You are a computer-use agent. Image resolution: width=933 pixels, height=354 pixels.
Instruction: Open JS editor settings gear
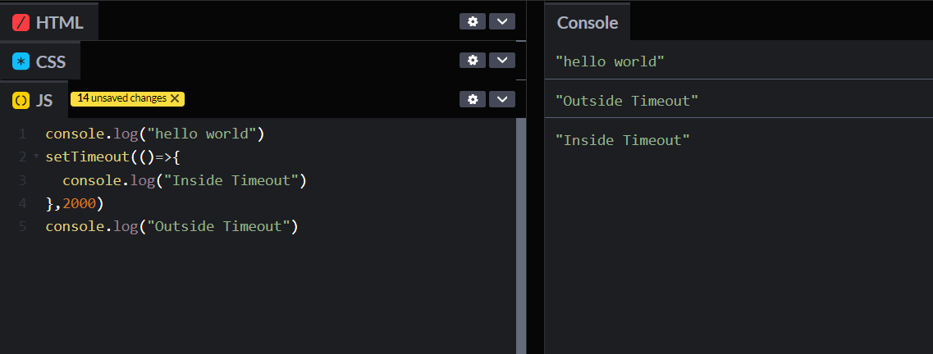tap(472, 99)
